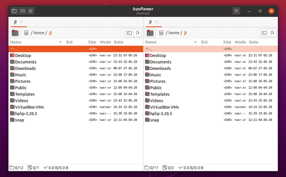286x177 pixels.
Task: Click left status bar selection size 0.0 B/0.0 B
Action: [x=56, y=167]
